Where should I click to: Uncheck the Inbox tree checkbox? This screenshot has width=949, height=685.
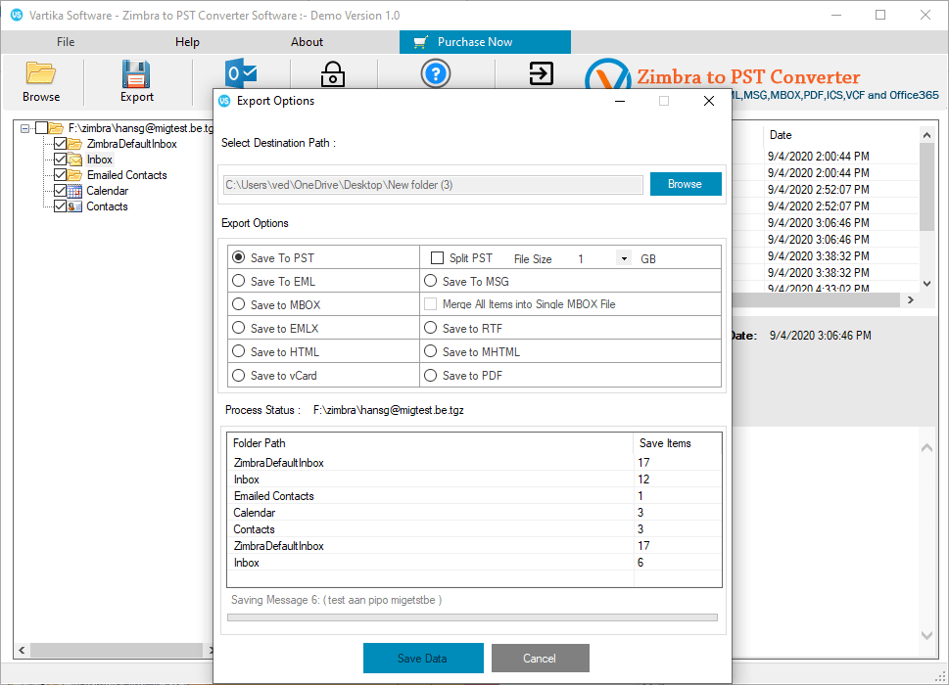(60, 160)
